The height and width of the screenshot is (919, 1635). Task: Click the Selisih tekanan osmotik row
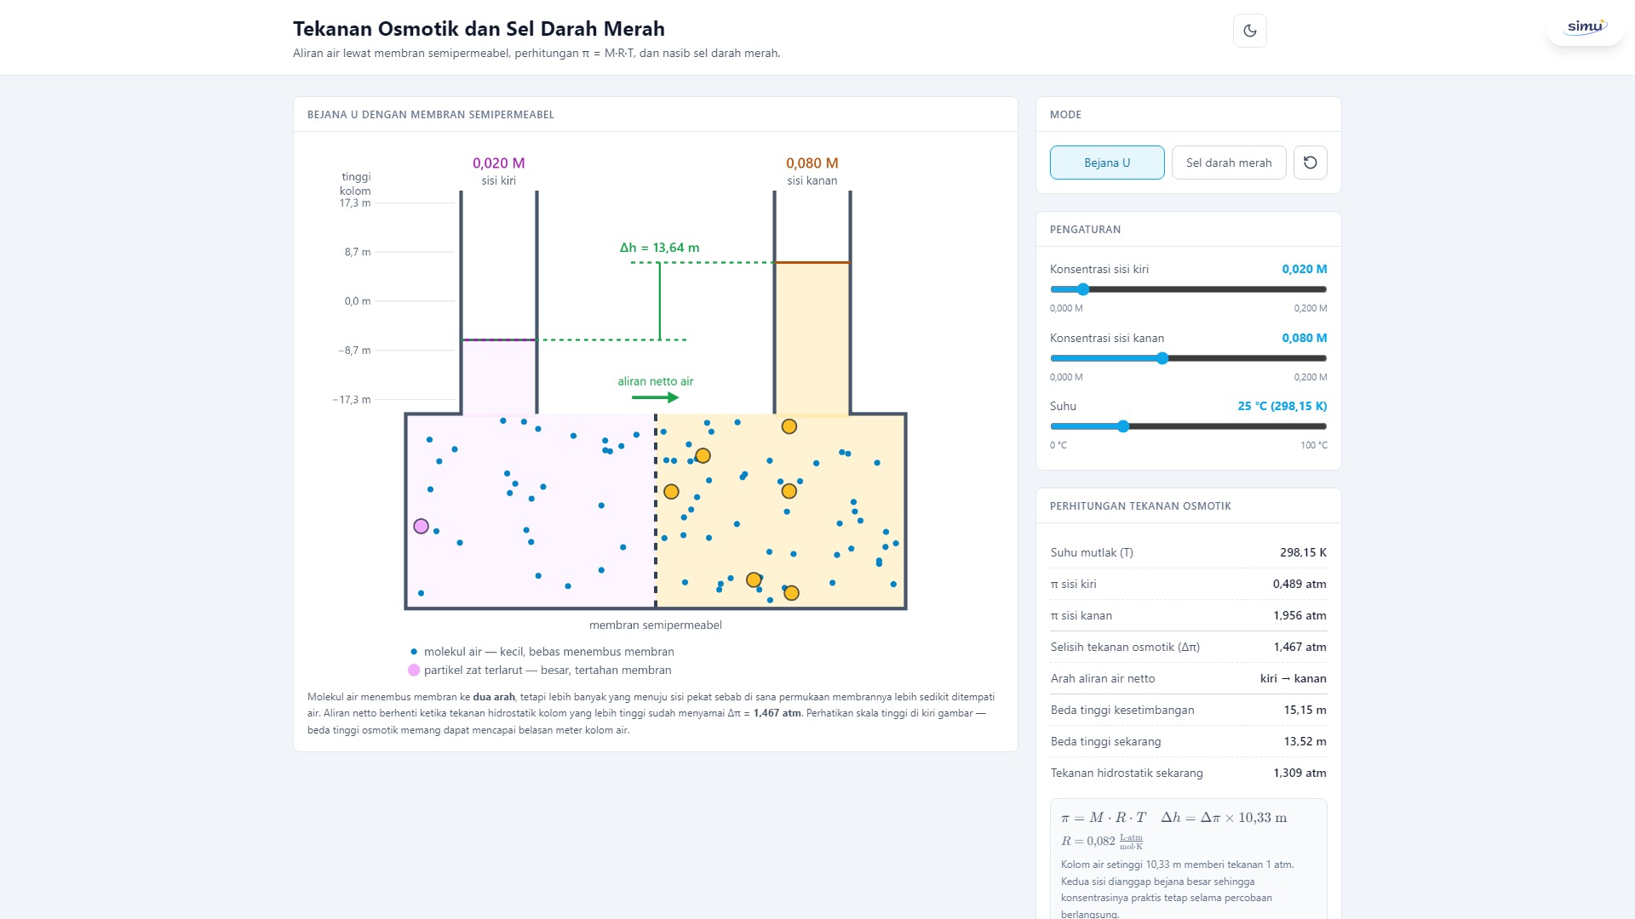tap(1188, 647)
